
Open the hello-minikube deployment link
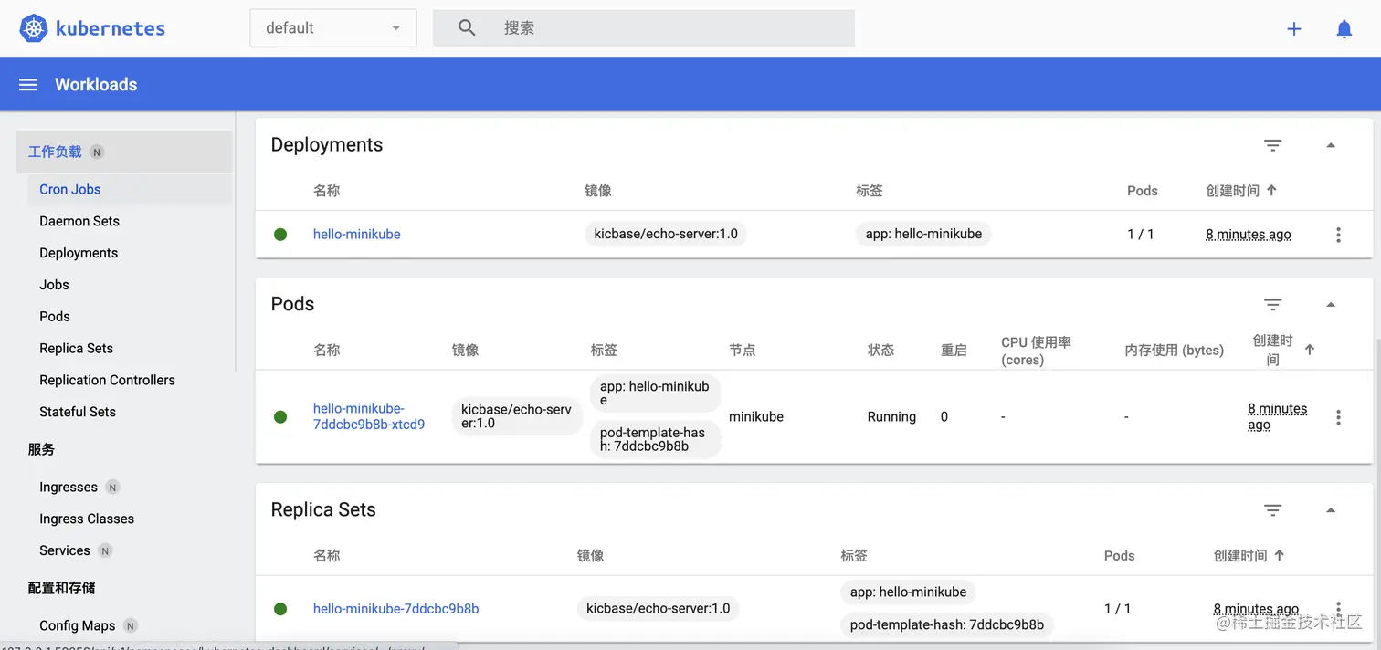coord(357,235)
